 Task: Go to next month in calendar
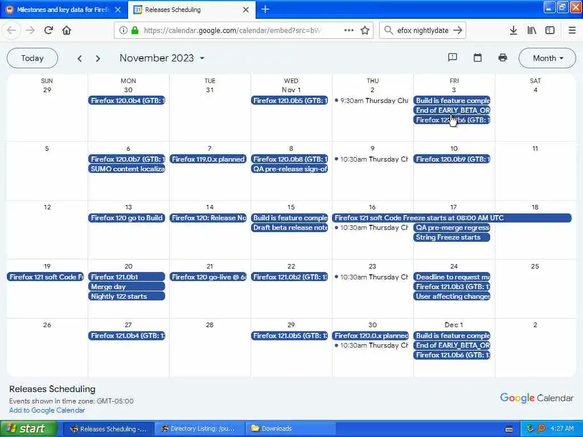tap(98, 59)
